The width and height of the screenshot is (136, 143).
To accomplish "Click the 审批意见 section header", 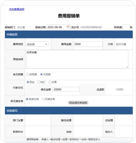I will click(x=69, y=110).
